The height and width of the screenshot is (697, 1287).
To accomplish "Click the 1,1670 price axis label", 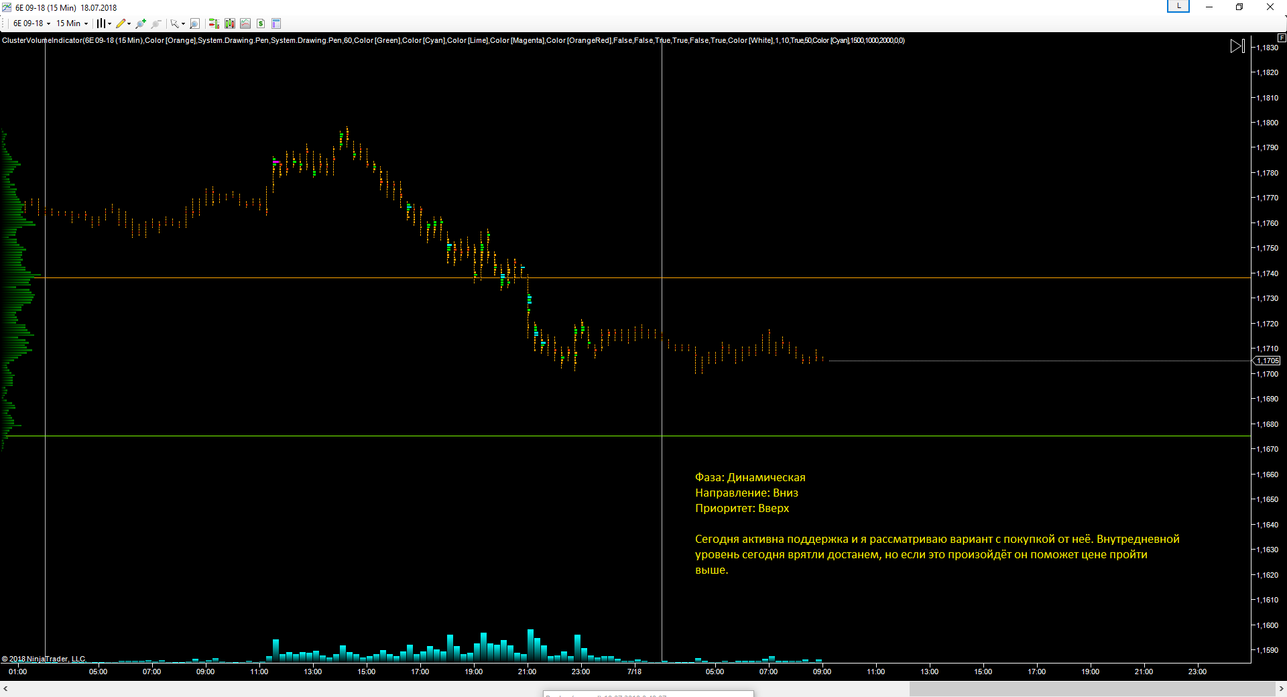I will click(x=1268, y=449).
